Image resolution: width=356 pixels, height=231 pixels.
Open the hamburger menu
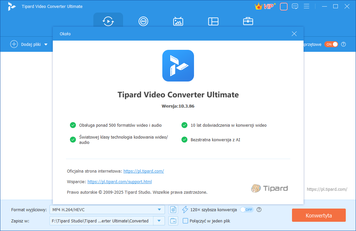(x=307, y=6)
